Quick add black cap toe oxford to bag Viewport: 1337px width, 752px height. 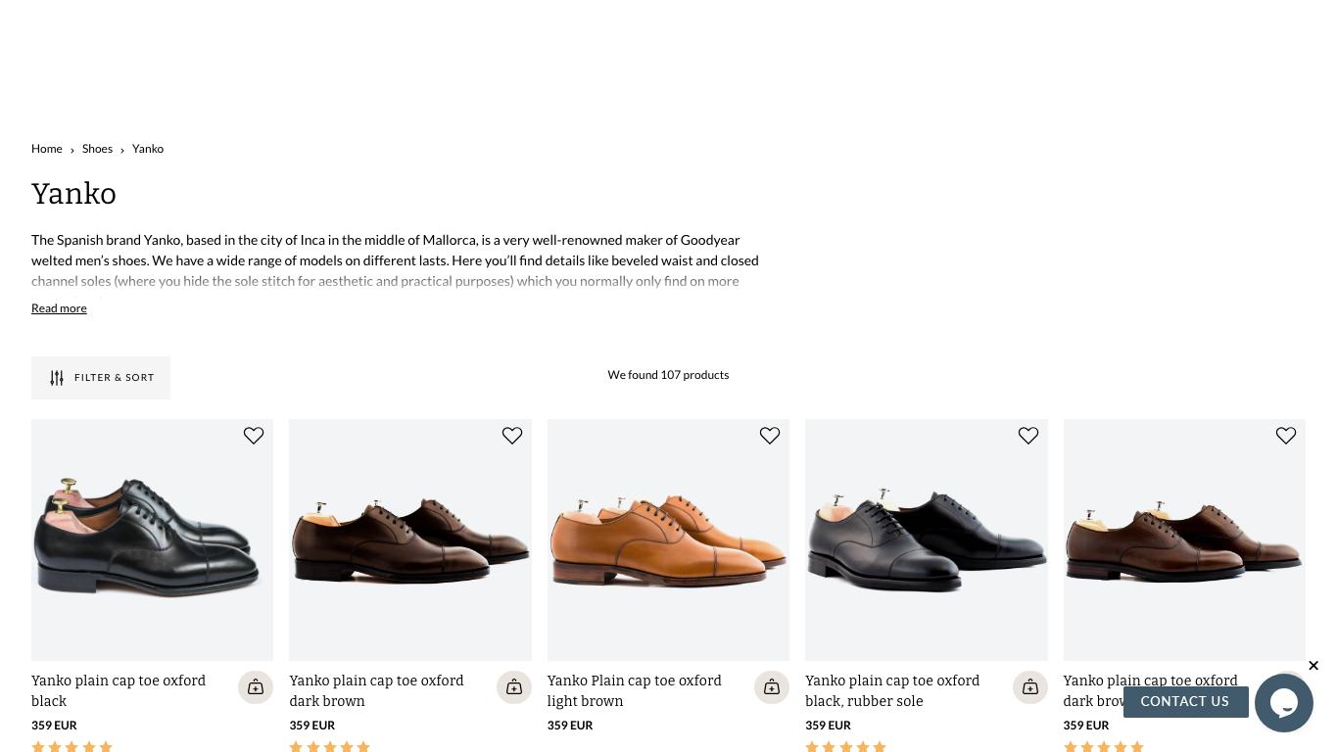pos(256,687)
